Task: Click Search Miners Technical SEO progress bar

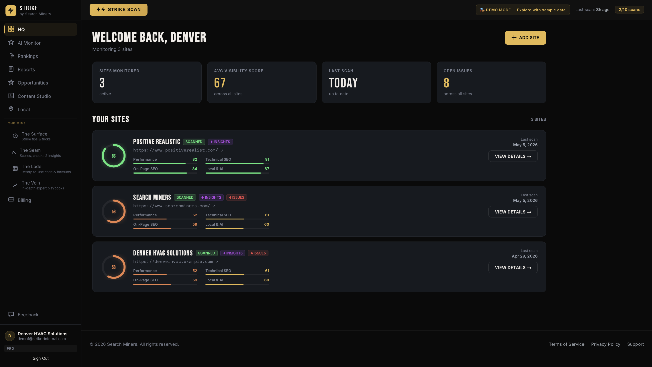Action: (x=237, y=219)
